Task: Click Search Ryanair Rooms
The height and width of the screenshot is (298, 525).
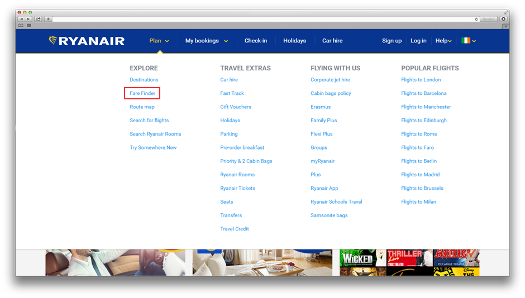Action: pyautogui.click(x=155, y=134)
